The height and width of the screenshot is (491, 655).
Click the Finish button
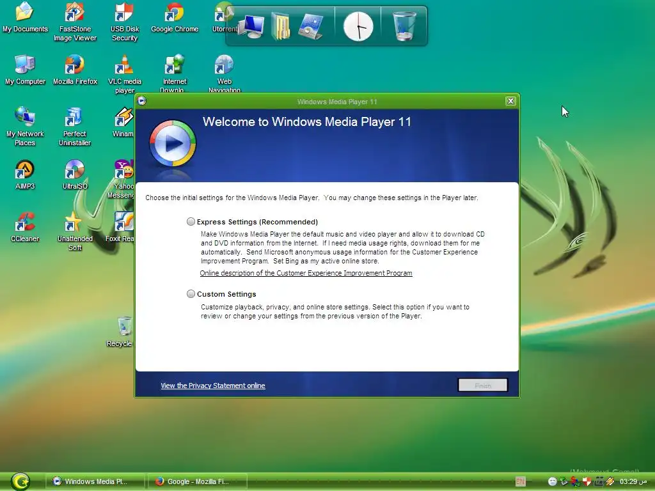pos(483,385)
